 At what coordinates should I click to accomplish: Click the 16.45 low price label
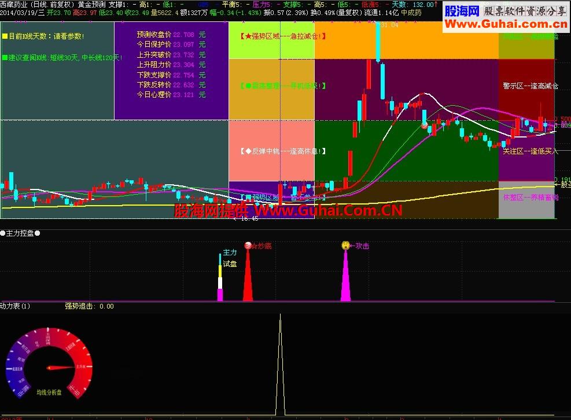249,218
